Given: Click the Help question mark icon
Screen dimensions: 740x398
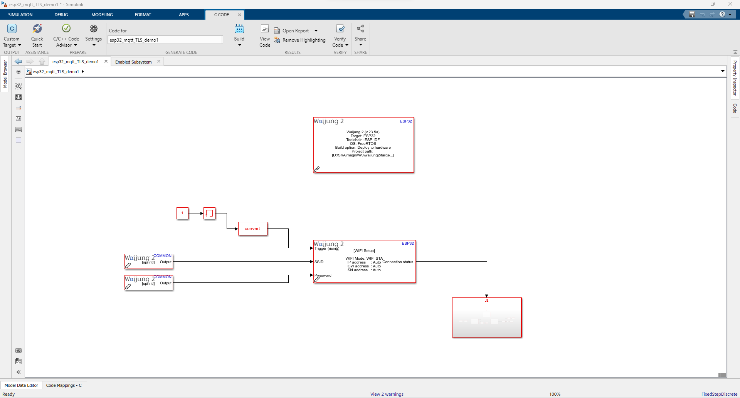Looking at the screenshot, I should pyautogui.click(x=722, y=14).
